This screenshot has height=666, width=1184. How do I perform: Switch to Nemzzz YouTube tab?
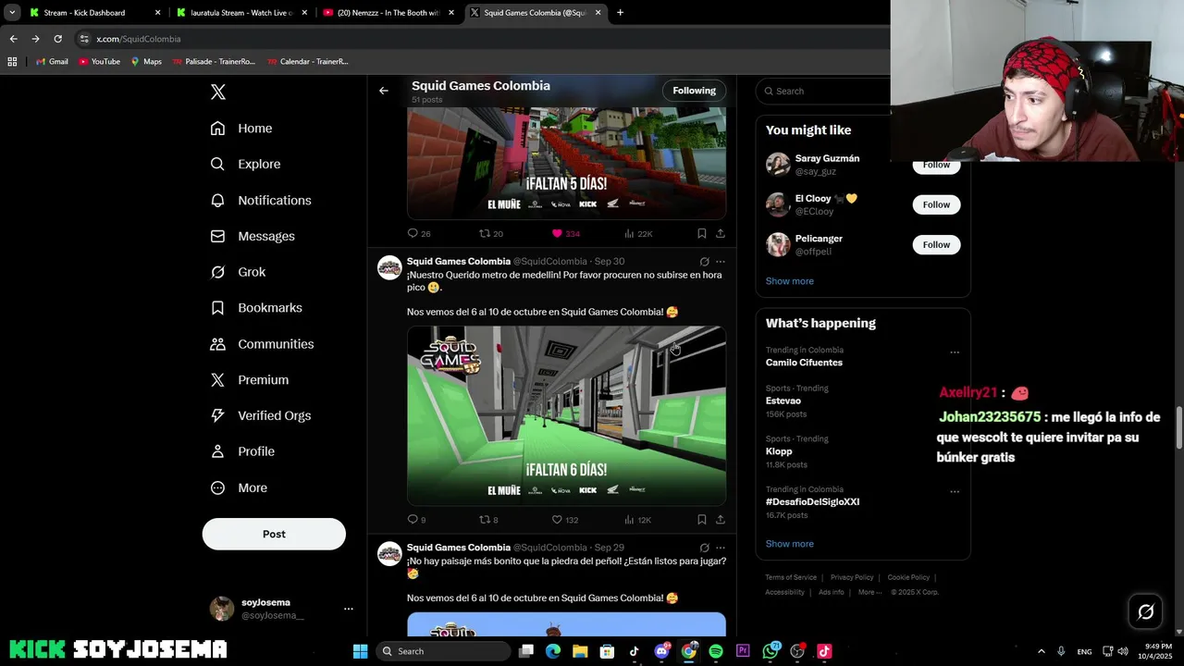pos(388,13)
